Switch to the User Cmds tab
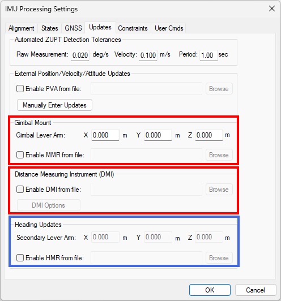Viewport: 281px width, 301px height. tap(169, 28)
